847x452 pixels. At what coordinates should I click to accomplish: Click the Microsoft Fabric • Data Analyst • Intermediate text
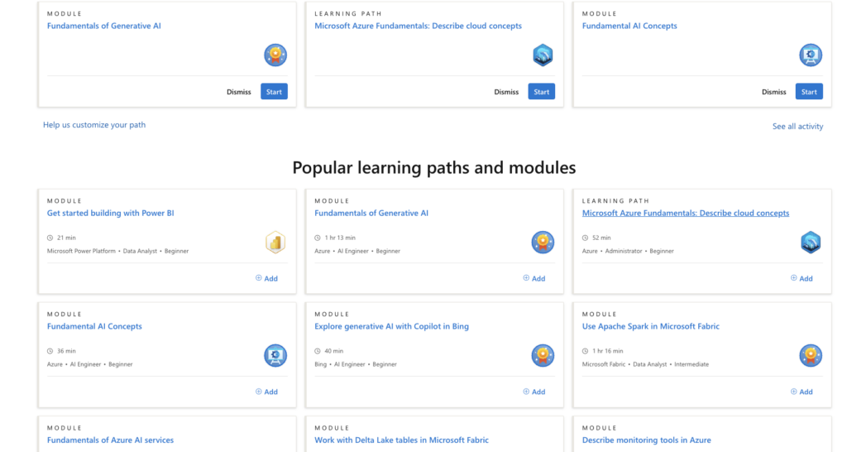tap(645, 364)
